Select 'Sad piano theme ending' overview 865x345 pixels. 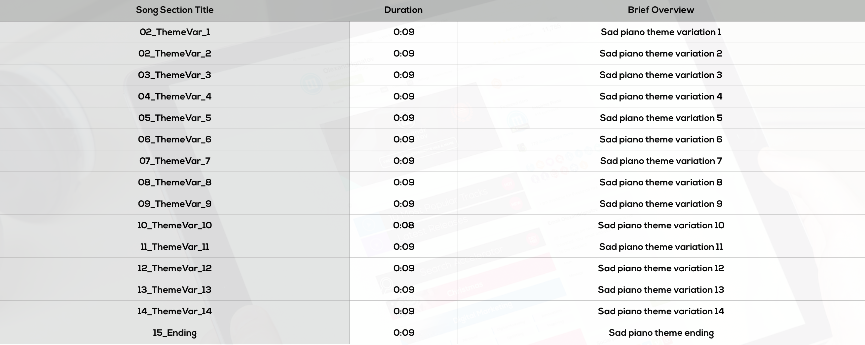click(x=661, y=333)
